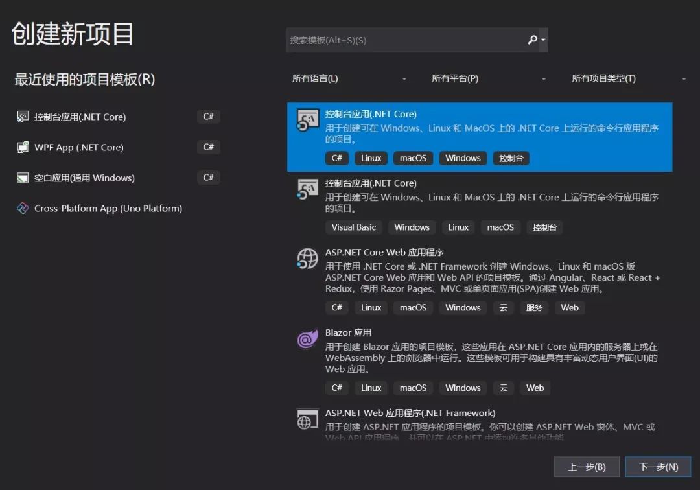
Task: Click the ASP.NET Core Web globe icon
Action: click(x=308, y=259)
